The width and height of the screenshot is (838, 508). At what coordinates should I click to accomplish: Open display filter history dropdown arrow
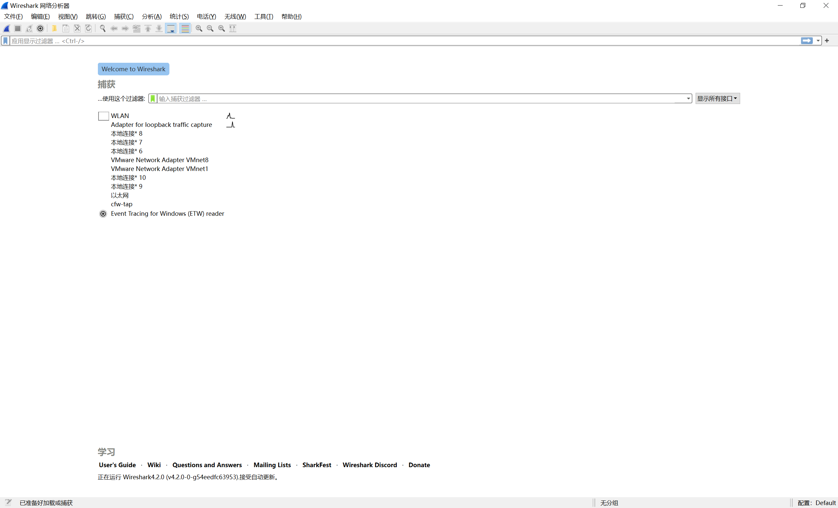(818, 41)
